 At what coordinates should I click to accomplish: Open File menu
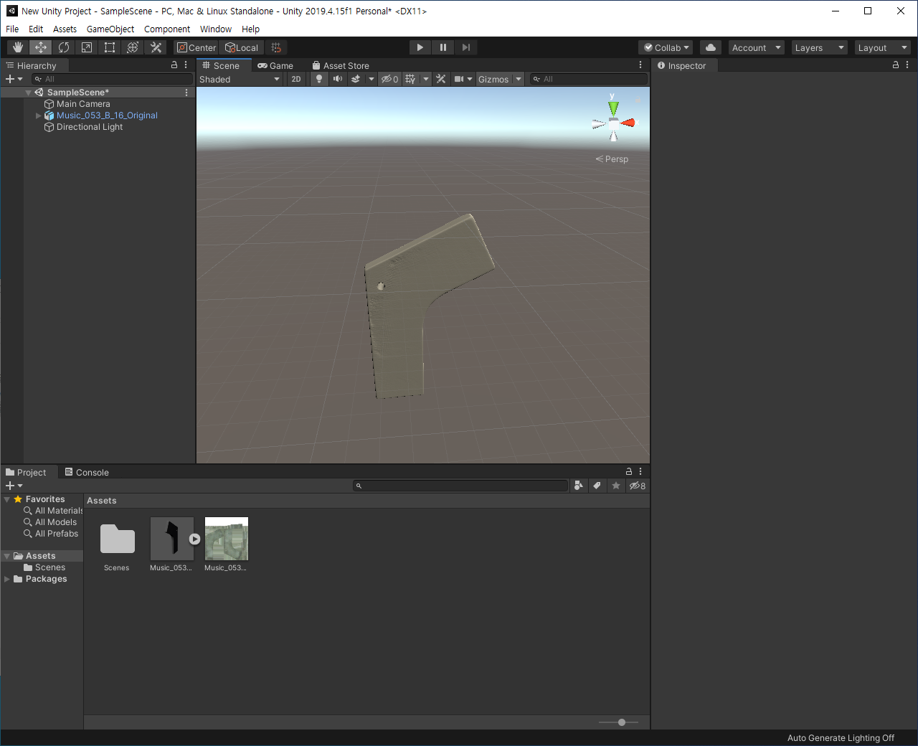click(12, 29)
